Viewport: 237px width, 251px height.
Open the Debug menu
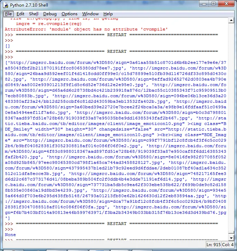point(50,14)
